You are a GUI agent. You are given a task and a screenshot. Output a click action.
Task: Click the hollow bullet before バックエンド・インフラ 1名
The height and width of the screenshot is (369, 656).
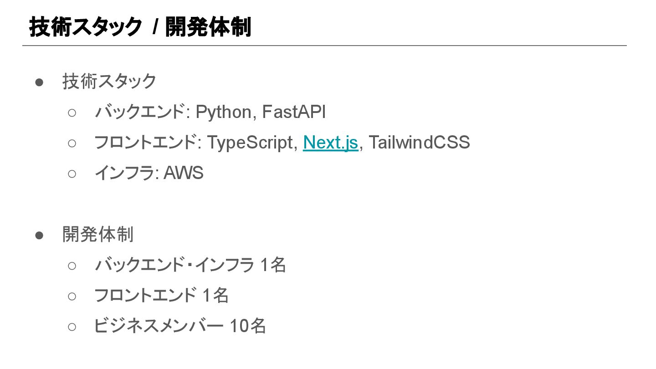point(72,266)
